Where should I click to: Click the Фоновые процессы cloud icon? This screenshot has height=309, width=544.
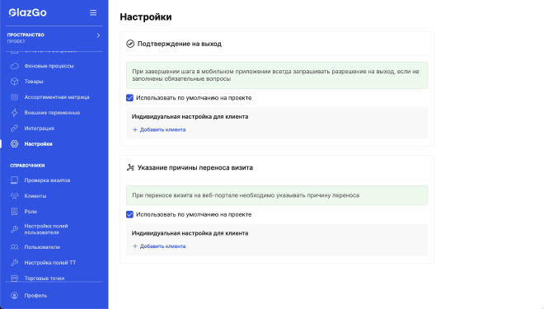[x=14, y=66]
